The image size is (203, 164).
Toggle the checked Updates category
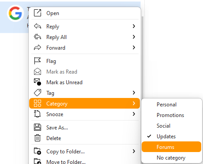coord(172,137)
